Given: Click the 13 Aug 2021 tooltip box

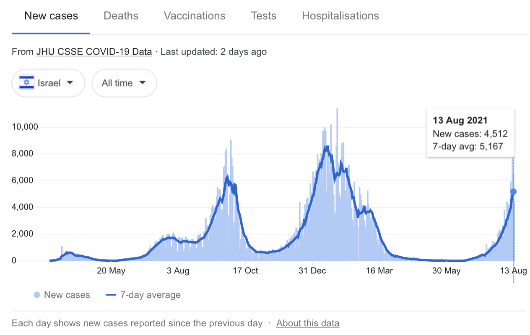Looking at the screenshot, I should [x=470, y=133].
